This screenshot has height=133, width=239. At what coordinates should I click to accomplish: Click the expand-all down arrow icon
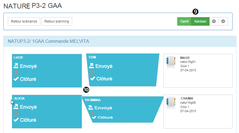pos(223,21)
